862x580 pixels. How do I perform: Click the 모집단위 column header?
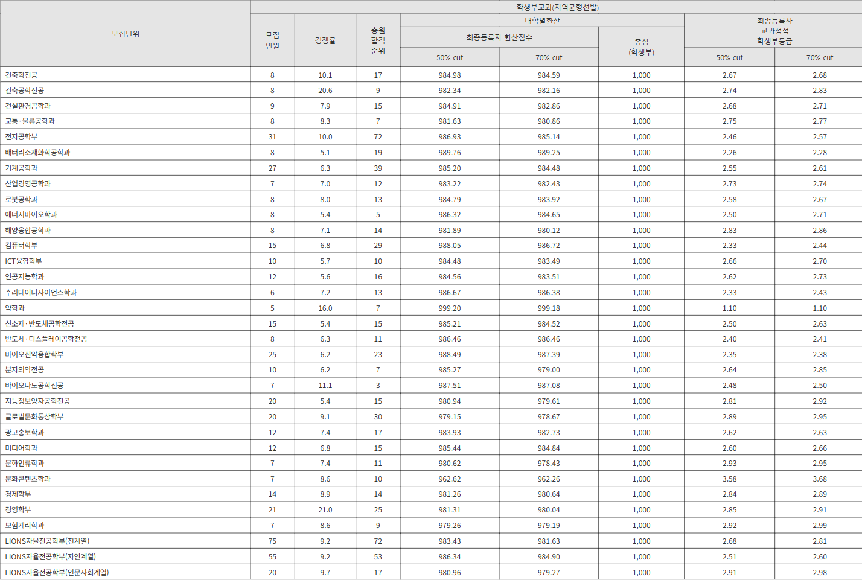point(125,34)
